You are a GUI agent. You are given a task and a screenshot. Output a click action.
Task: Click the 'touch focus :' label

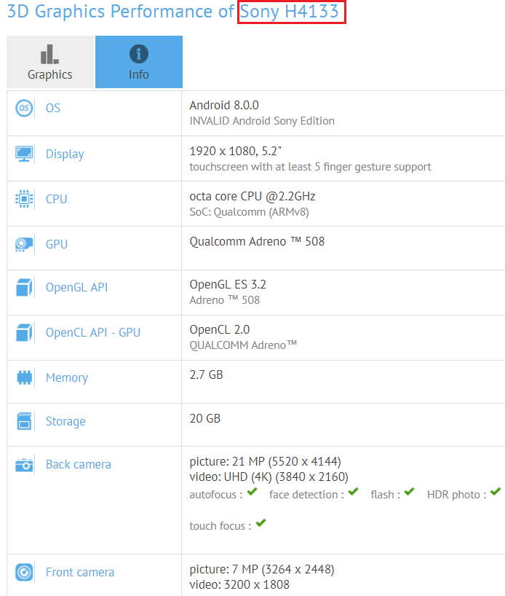coord(220,526)
